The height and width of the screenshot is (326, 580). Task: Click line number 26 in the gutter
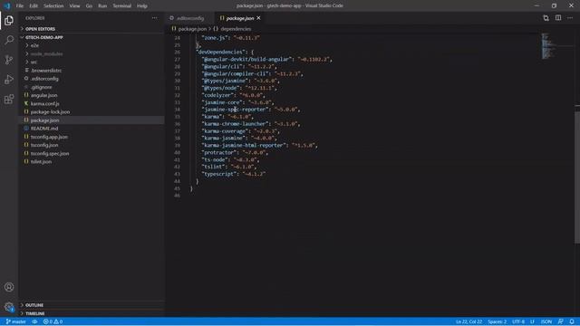(x=178, y=53)
